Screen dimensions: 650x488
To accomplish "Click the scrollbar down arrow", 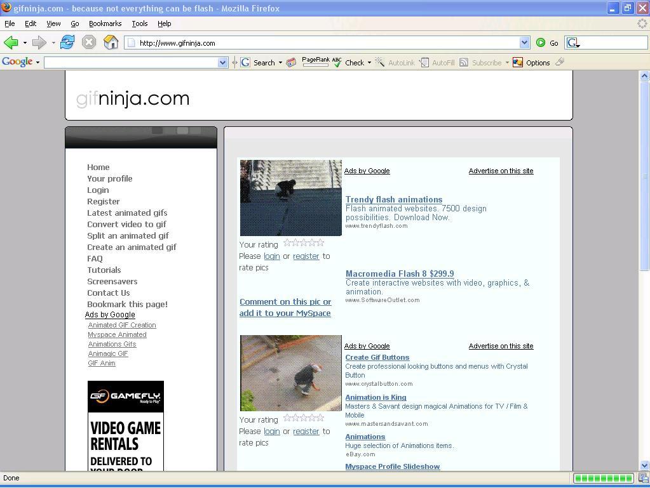I will click(644, 465).
